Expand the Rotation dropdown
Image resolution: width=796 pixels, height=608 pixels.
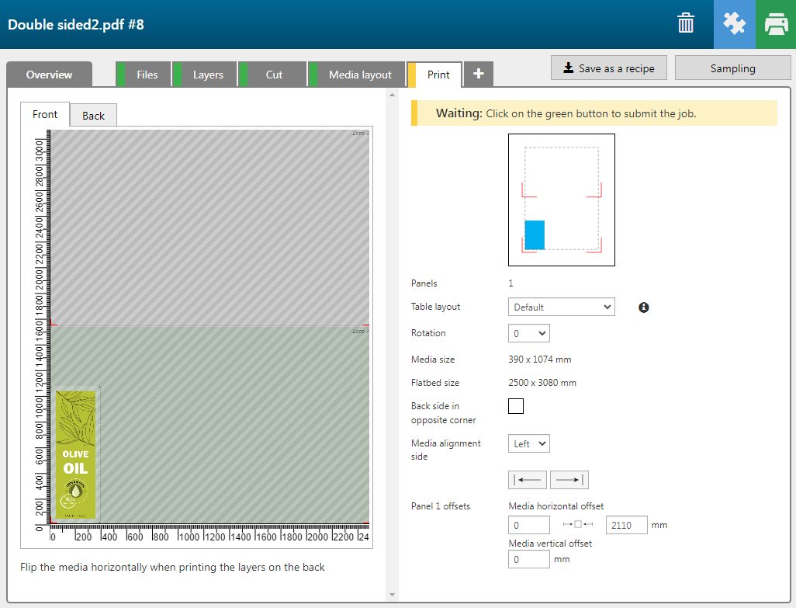pyautogui.click(x=528, y=333)
